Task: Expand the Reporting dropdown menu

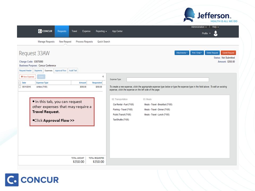Action: (x=101, y=31)
